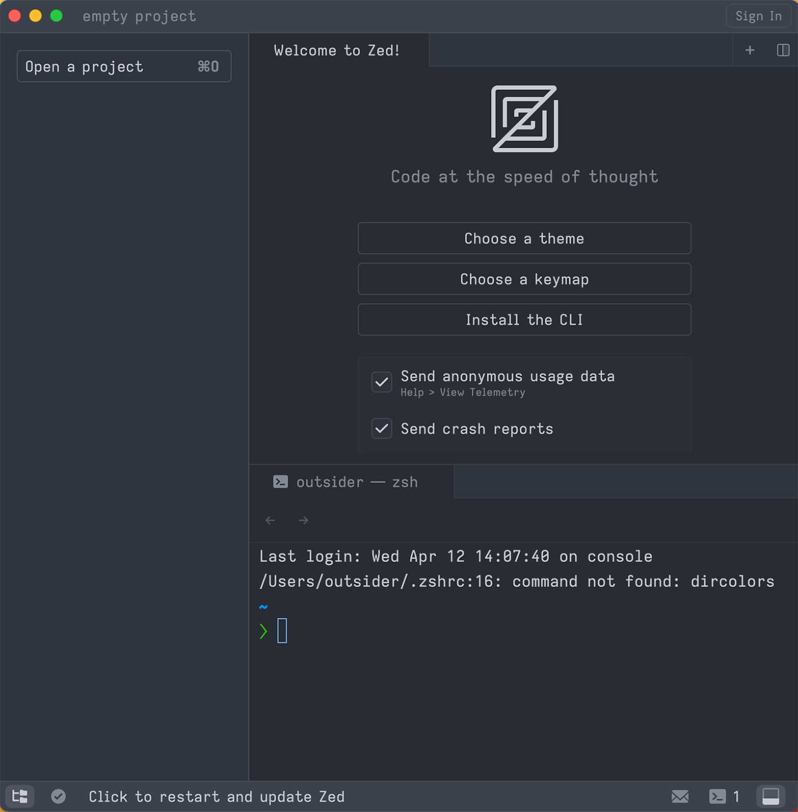
Task: Select the outsider — zsh terminal tab
Action: pos(352,482)
